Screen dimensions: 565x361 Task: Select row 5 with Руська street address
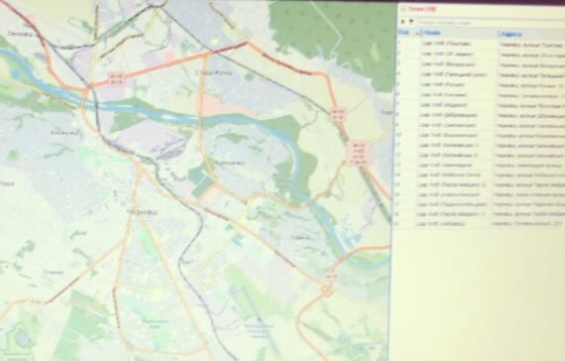point(481,84)
